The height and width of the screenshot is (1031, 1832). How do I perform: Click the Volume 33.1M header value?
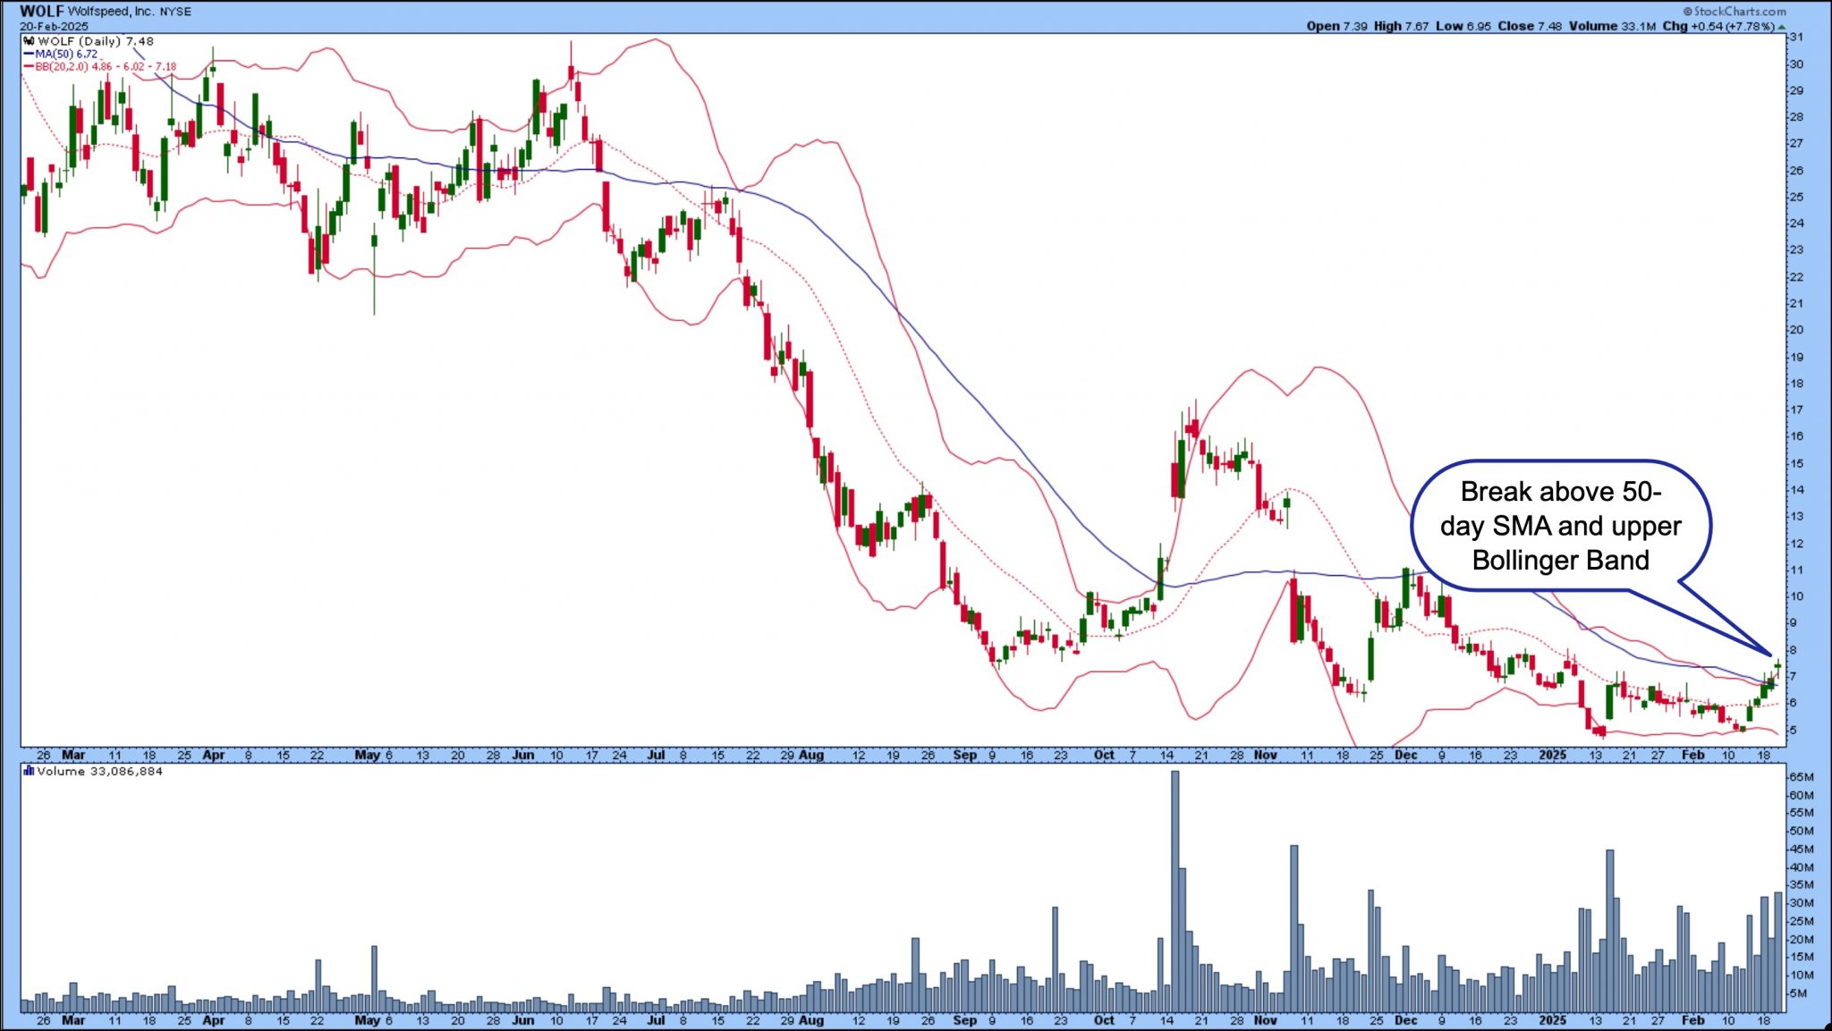point(1612,26)
